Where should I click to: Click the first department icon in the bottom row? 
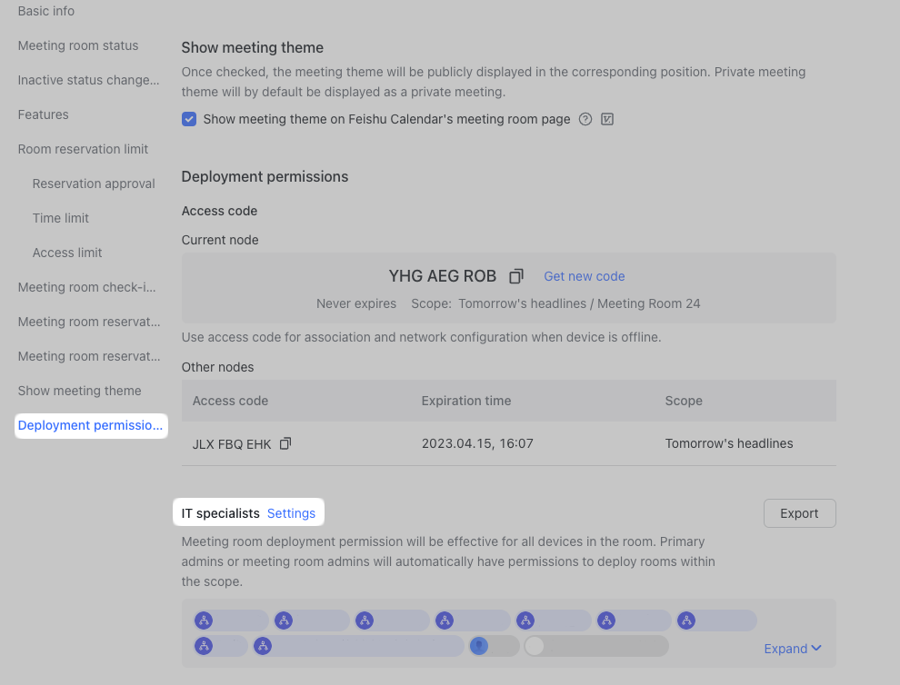click(x=203, y=646)
